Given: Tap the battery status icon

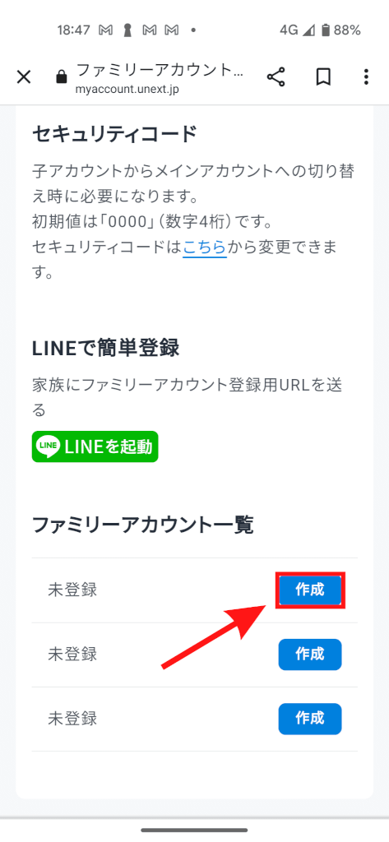Looking at the screenshot, I should click(325, 30).
